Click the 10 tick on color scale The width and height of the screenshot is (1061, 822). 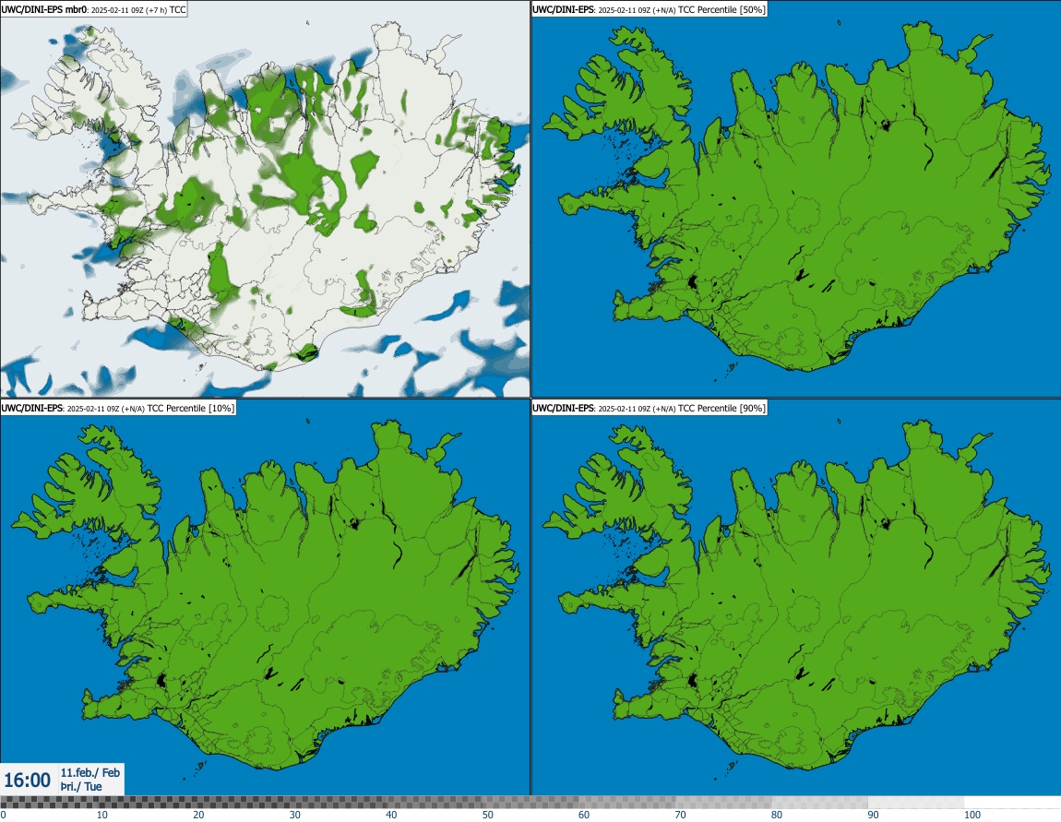tap(101, 816)
